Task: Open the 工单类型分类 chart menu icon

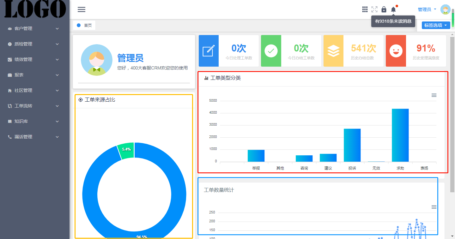Action: pyautogui.click(x=434, y=95)
